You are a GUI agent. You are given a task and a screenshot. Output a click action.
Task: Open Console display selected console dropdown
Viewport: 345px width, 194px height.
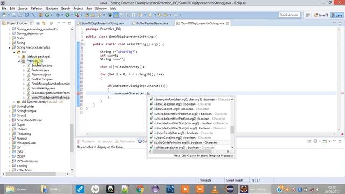coord(320,141)
